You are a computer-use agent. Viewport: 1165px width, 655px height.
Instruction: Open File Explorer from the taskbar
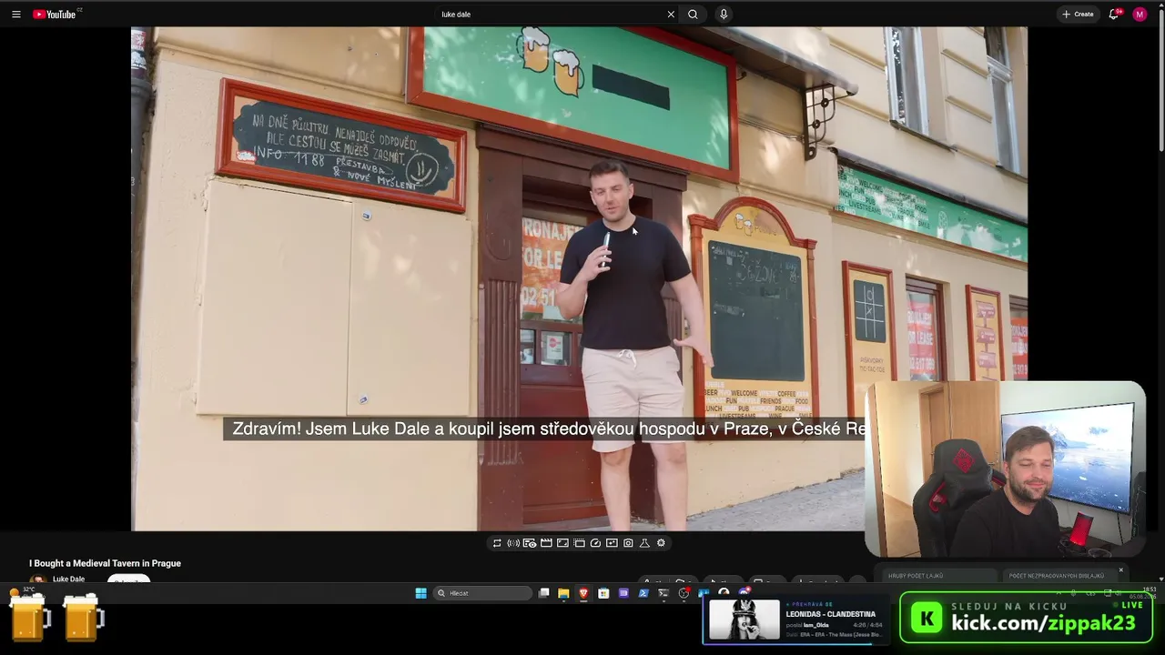563,593
